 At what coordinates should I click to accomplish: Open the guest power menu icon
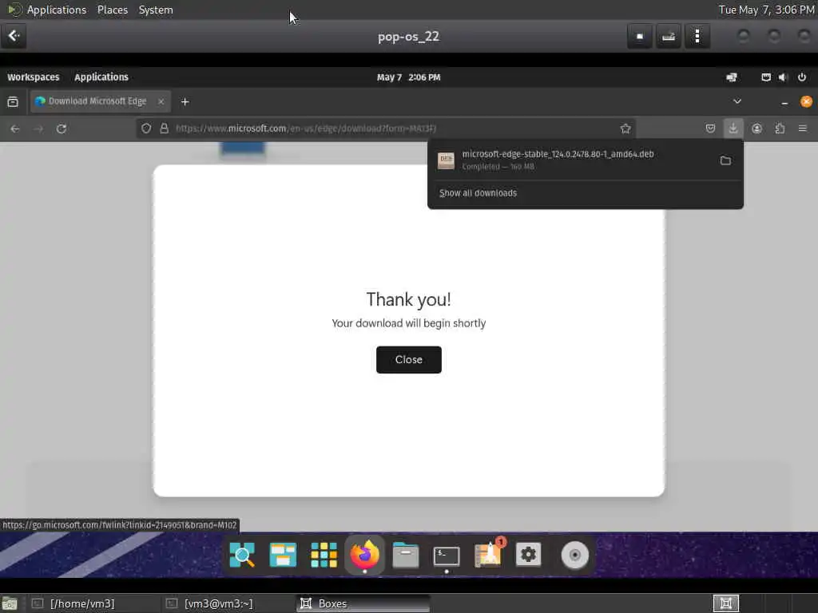[802, 77]
